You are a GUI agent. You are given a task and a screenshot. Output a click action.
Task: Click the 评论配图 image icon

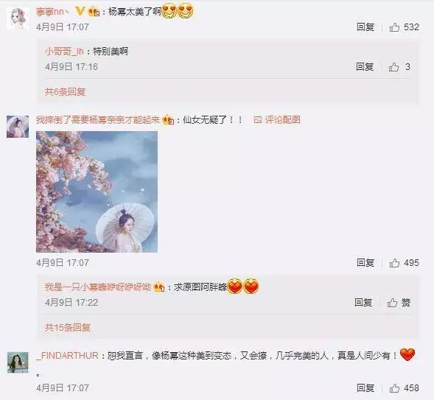click(258, 120)
